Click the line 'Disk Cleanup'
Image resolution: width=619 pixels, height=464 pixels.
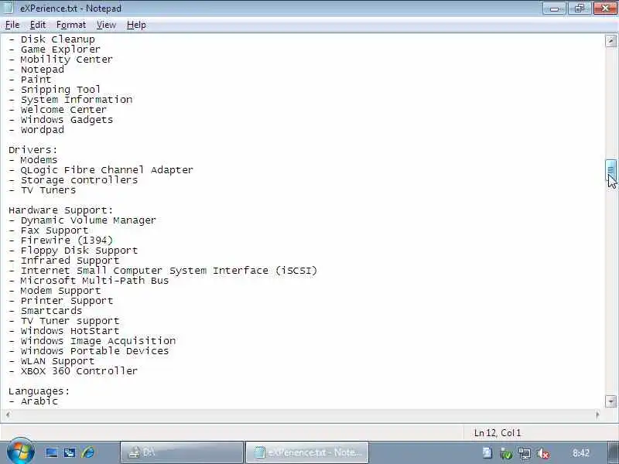point(52,39)
